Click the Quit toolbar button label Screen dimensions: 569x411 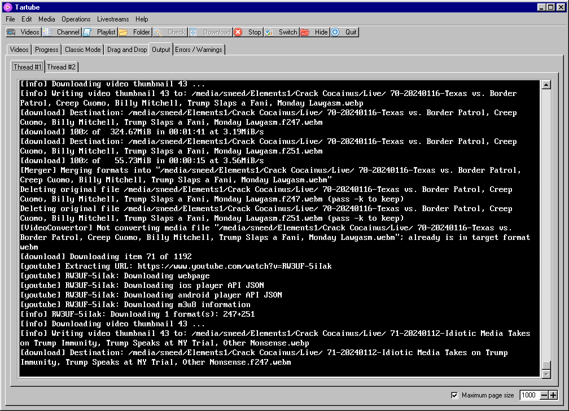(351, 32)
